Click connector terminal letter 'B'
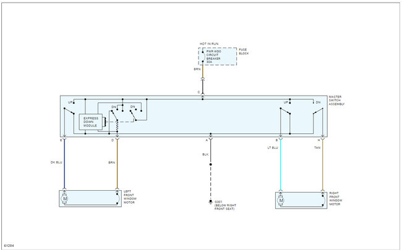Viewport: 402px width, 250px height. point(276,140)
